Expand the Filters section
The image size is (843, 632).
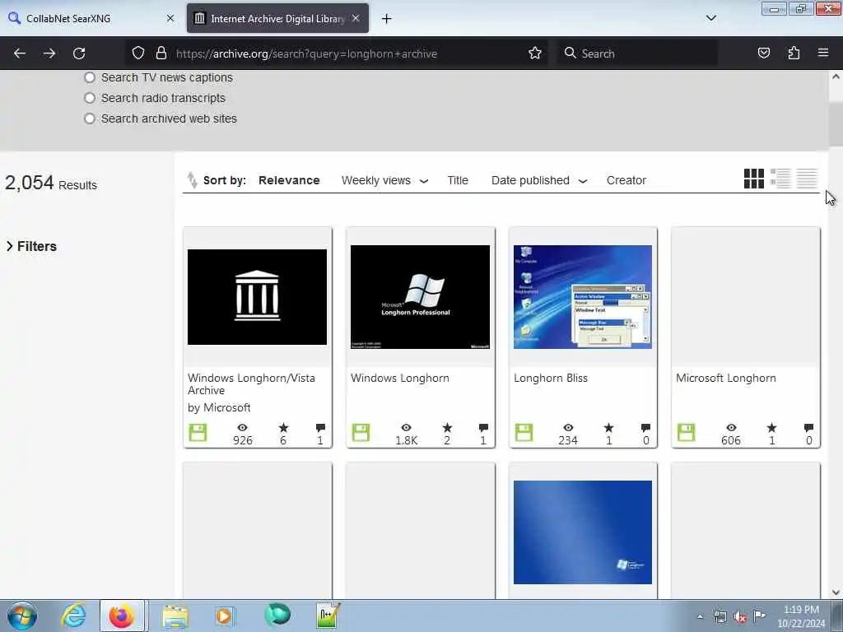[31, 246]
